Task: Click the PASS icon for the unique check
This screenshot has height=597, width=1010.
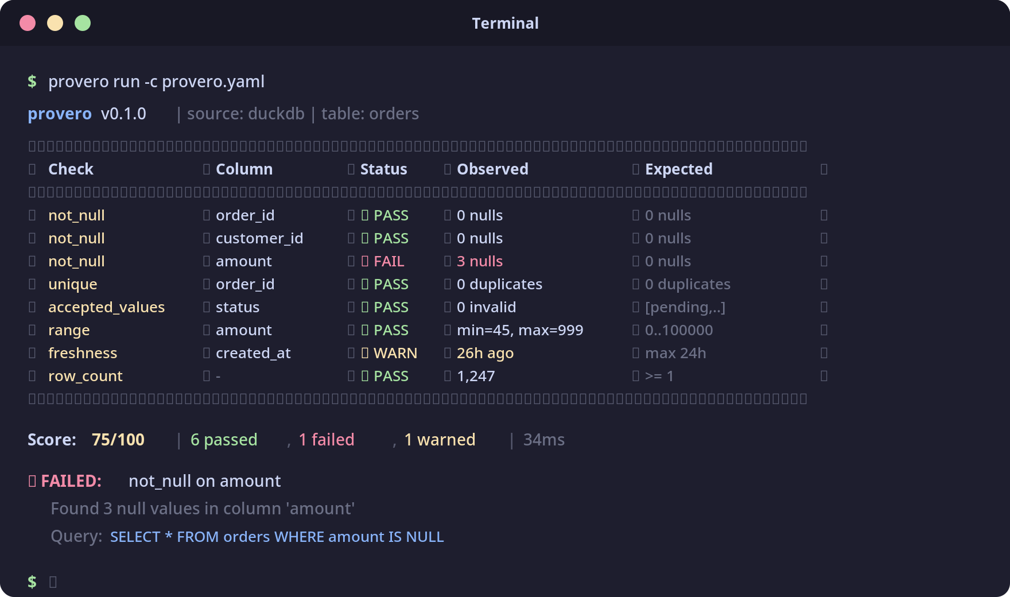Action: [x=365, y=284]
